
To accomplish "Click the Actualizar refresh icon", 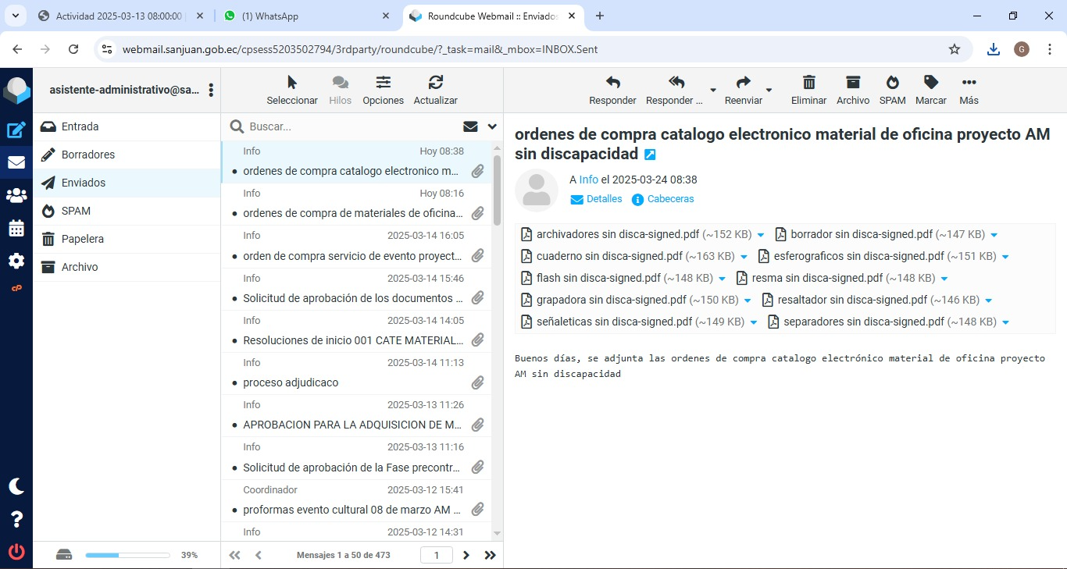I will pyautogui.click(x=435, y=90).
